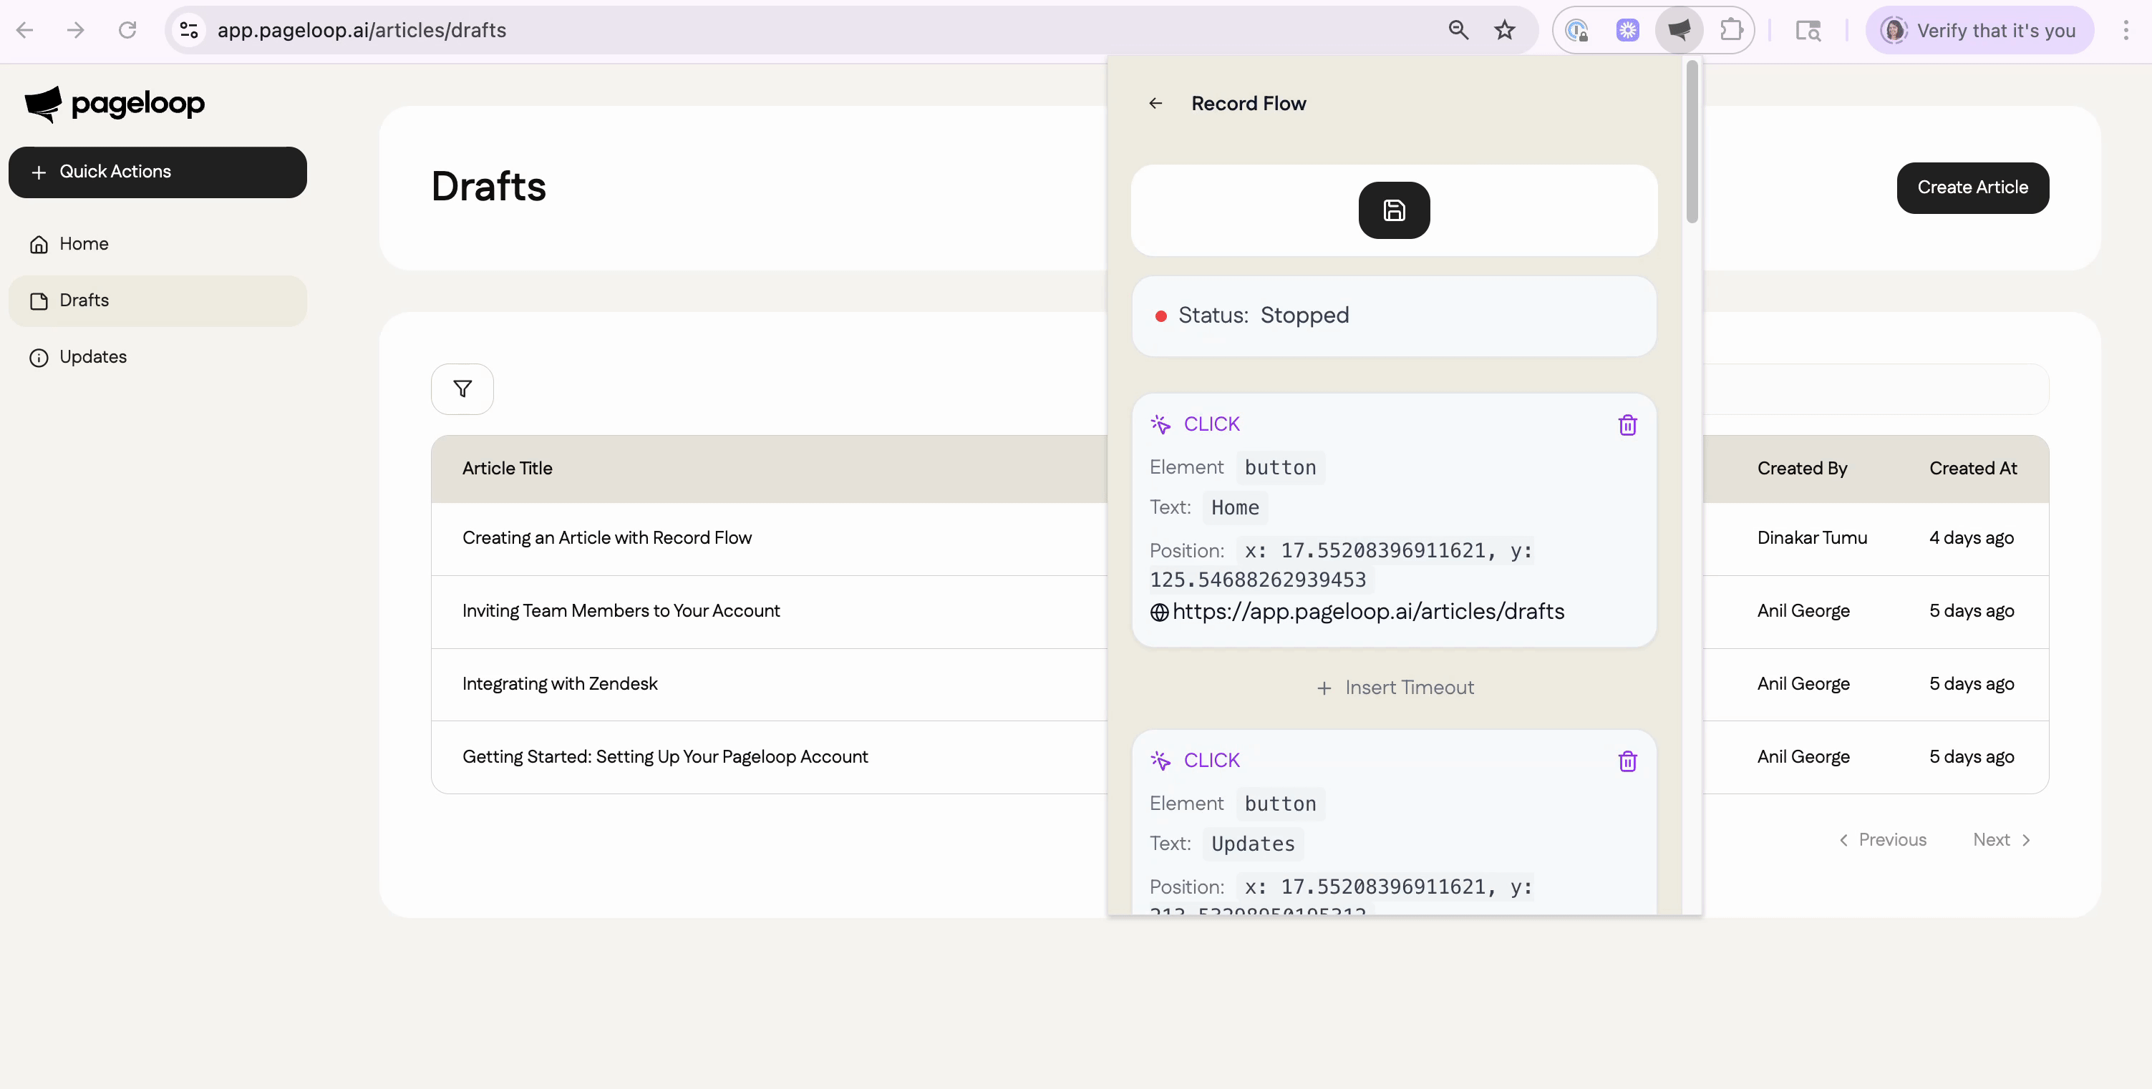Screen dimensions: 2152x1089
Task: Navigate back in browser
Action: coord(25,30)
